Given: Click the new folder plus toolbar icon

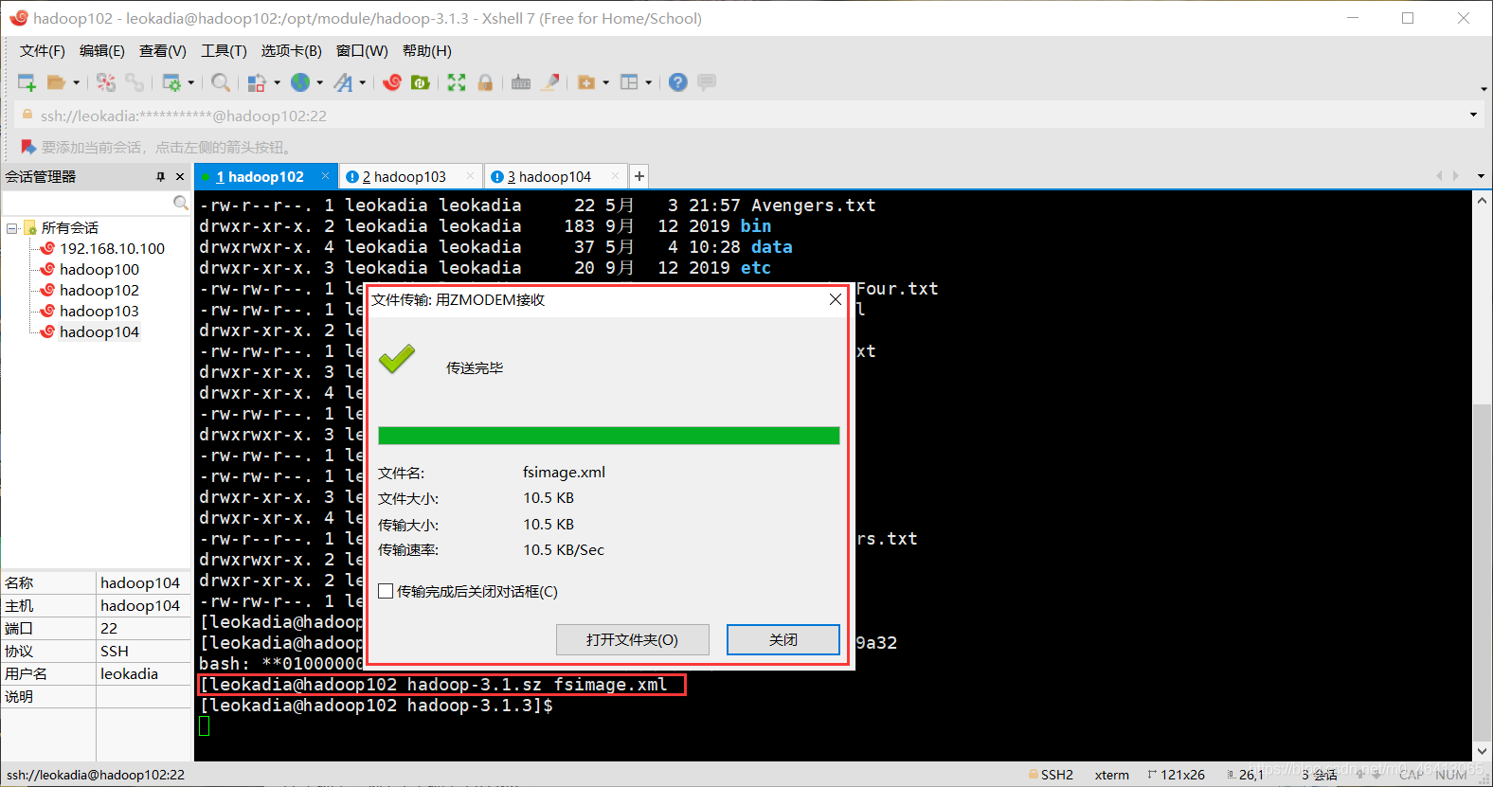Looking at the screenshot, I should 586,82.
